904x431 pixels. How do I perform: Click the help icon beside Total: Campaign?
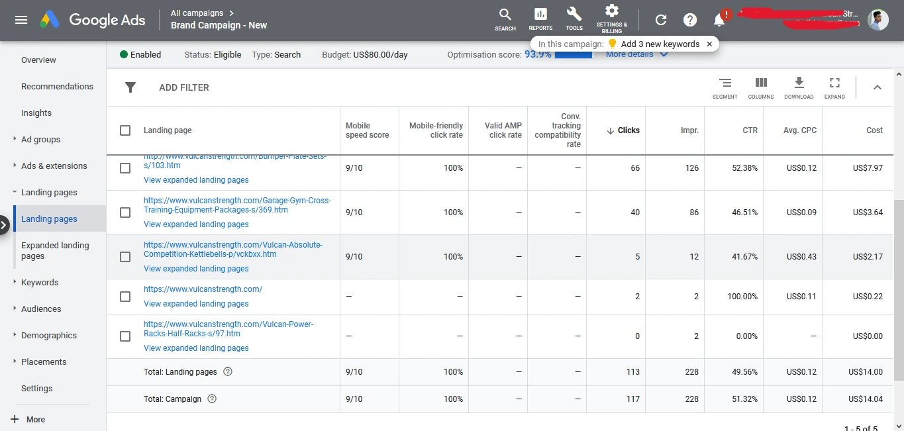point(212,399)
